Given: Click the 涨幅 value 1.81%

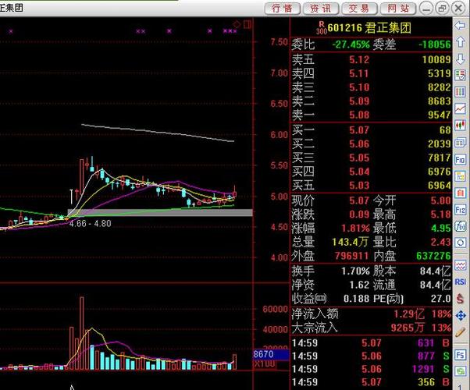Looking at the screenshot, I should pyautogui.click(x=355, y=228).
